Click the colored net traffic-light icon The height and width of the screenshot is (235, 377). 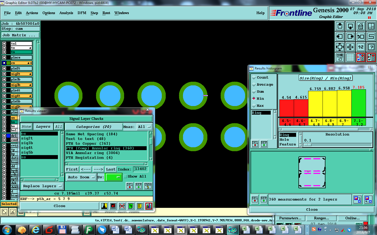tap(361, 57)
